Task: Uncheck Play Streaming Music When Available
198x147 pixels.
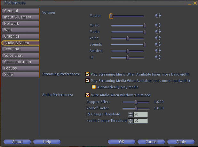Action: click(87, 74)
